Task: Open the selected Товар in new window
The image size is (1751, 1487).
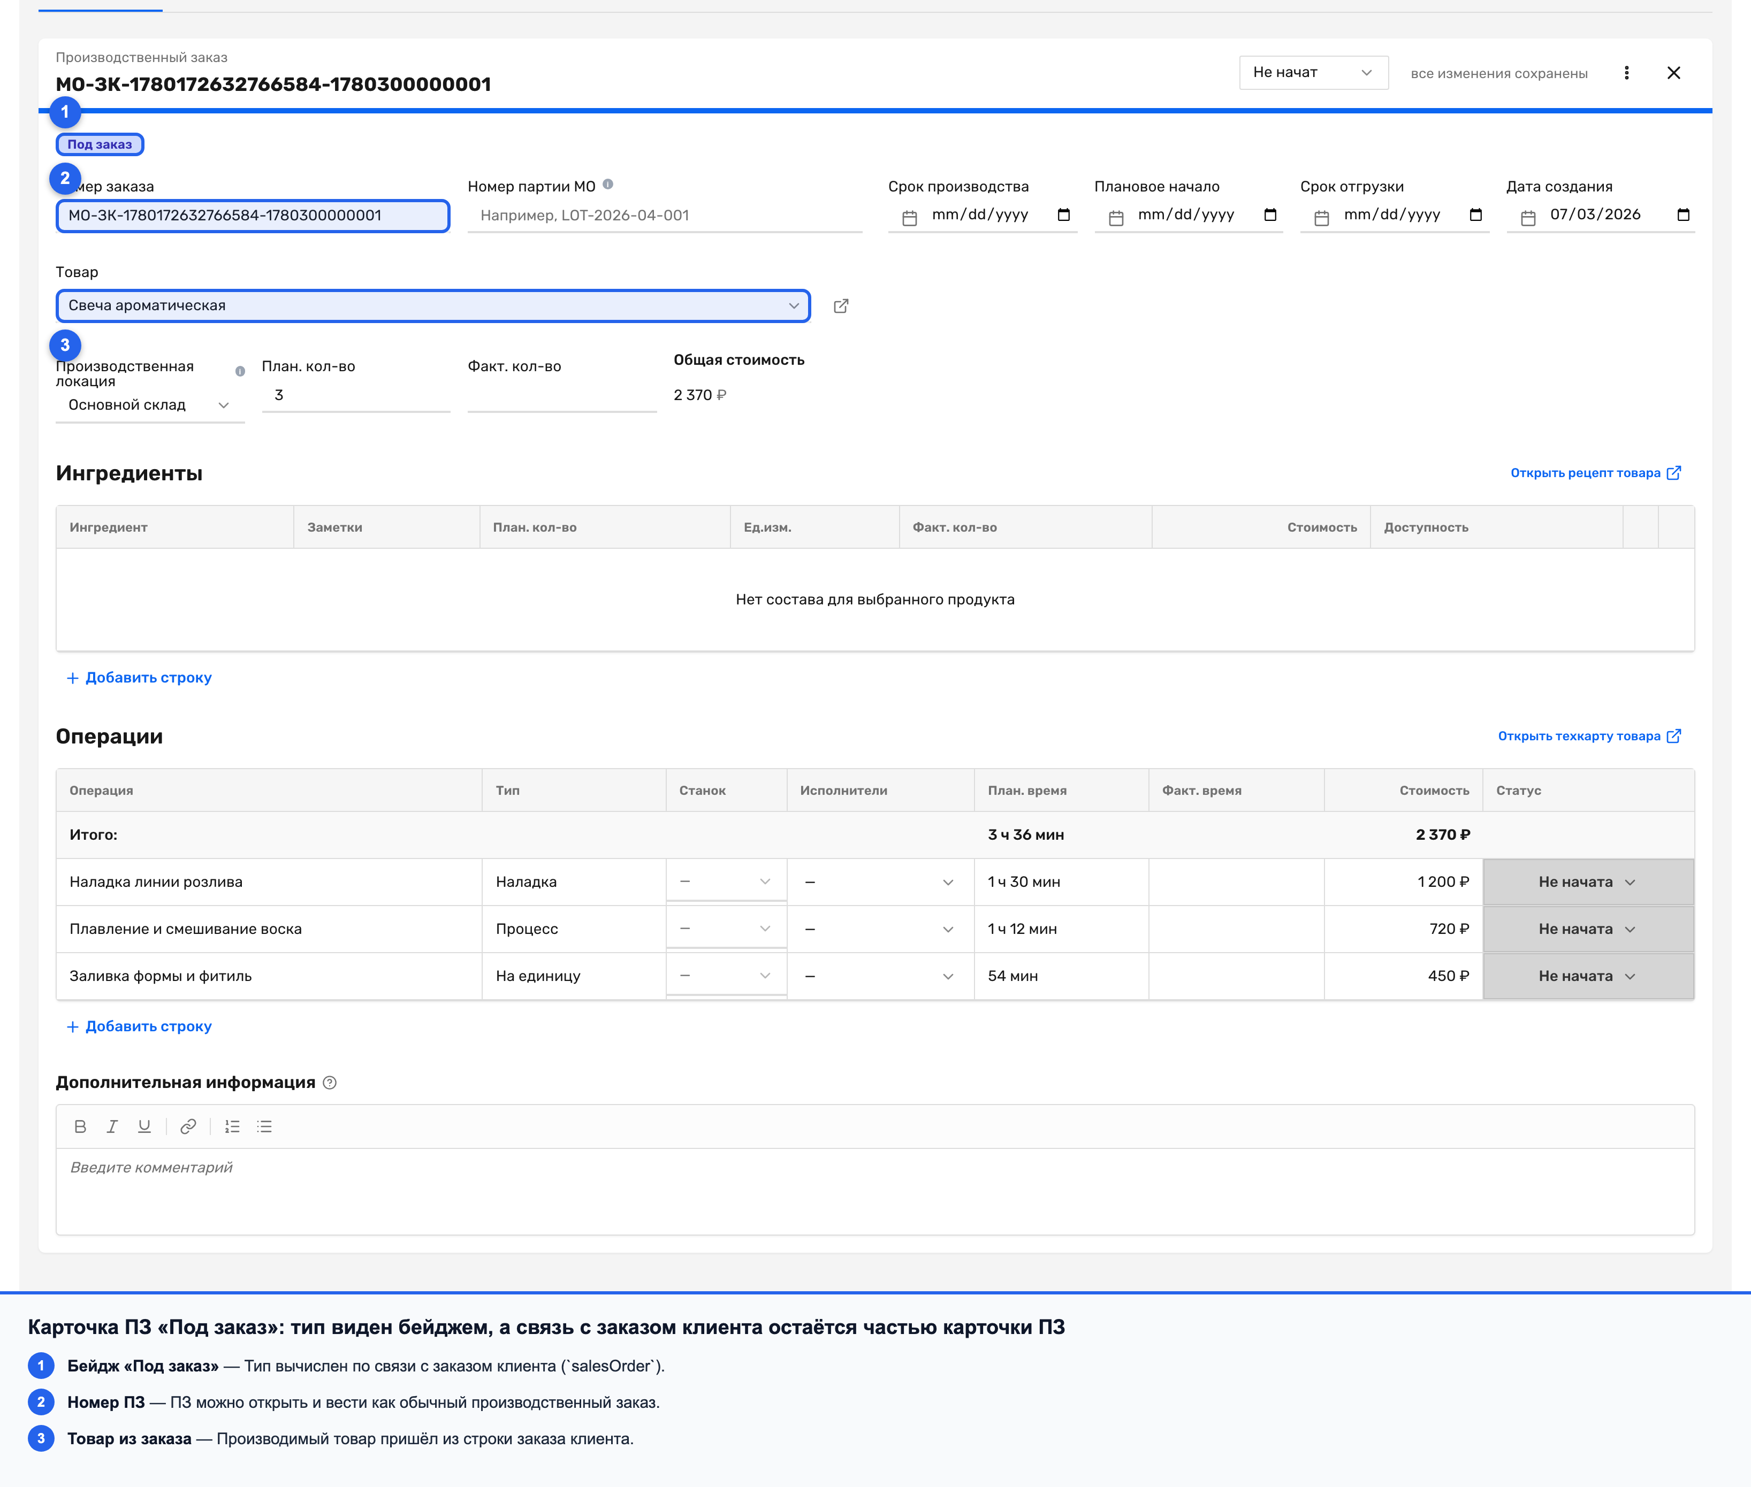Action: tap(841, 306)
